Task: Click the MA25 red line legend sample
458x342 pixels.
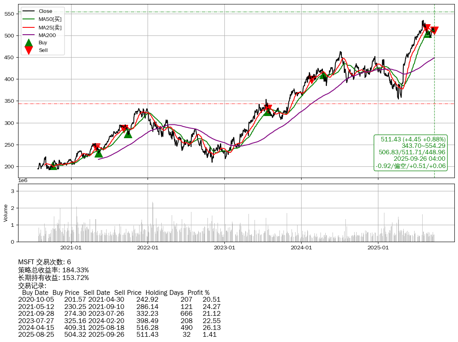Action: coord(29,27)
